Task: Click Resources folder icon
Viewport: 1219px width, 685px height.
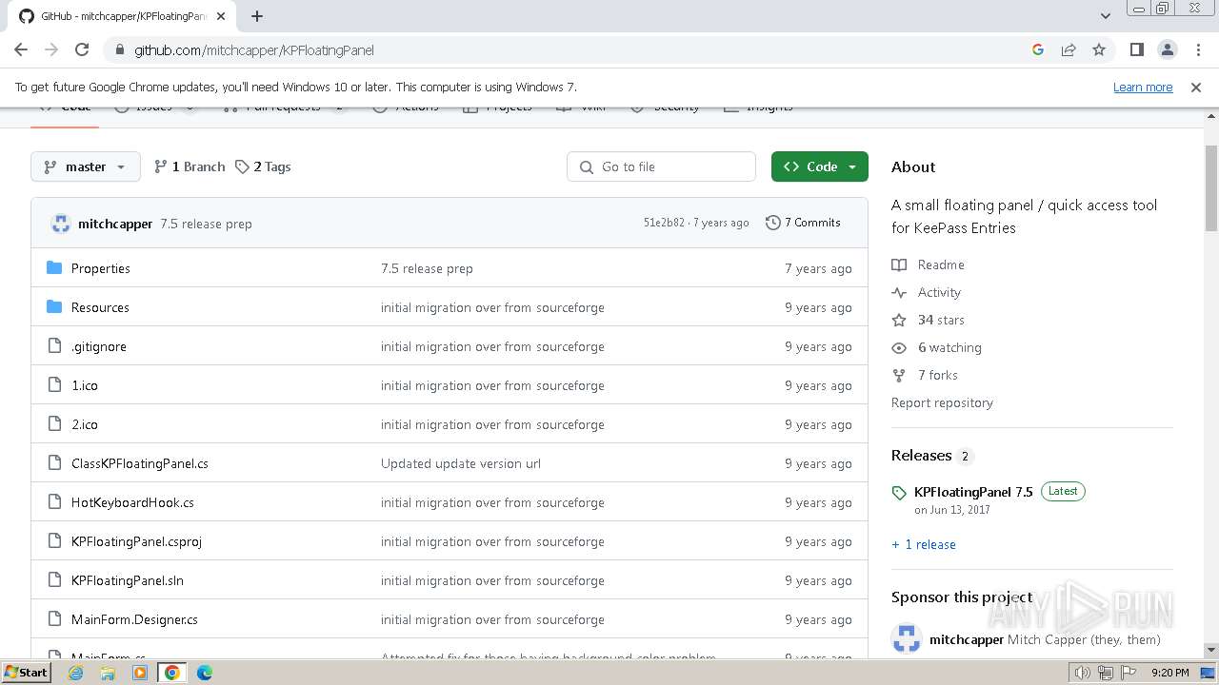Action: pyautogui.click(x=54, y=307)
